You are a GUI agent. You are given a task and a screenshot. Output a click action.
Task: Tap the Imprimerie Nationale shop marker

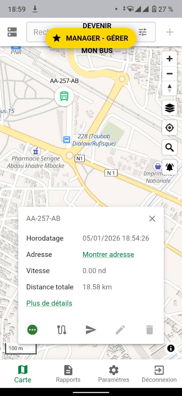pyautogui.click(x=158, y=166)
